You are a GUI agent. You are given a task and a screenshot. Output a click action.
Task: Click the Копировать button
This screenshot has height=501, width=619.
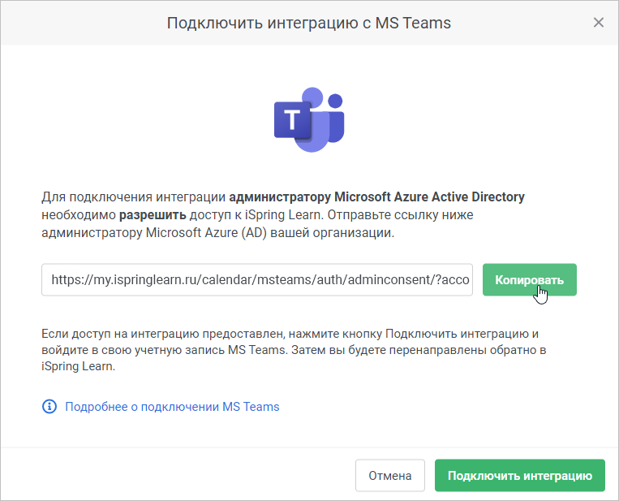[x=530, y=280]
